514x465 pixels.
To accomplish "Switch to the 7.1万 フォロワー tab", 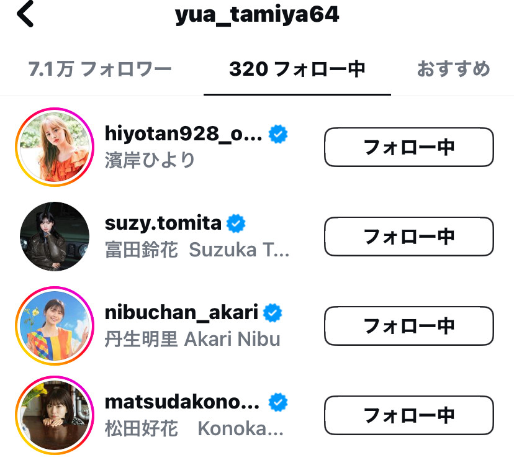I will [x=100, y=69].
